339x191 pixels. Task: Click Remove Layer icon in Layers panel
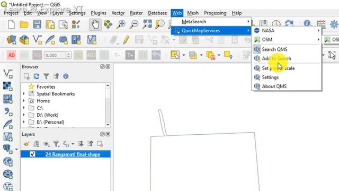pos(100,144)
